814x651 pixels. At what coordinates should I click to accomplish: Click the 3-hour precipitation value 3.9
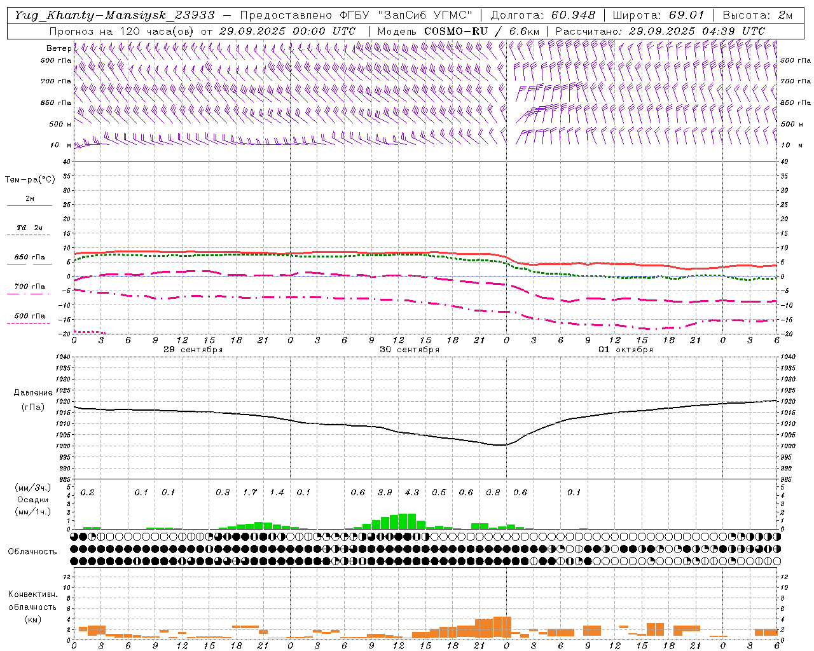(x=385, y=493)
